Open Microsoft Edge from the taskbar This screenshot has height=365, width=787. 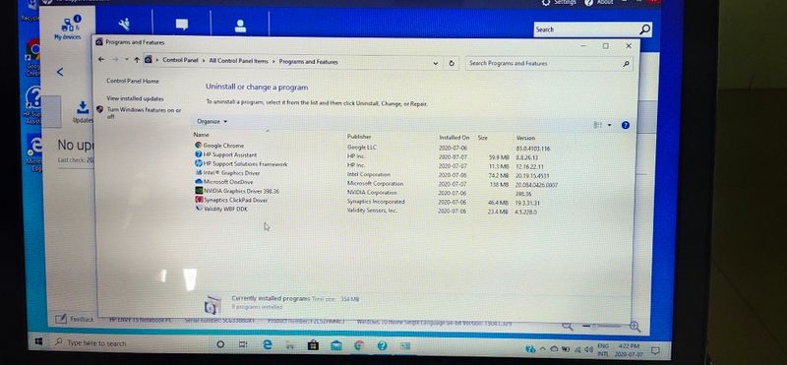268,344
